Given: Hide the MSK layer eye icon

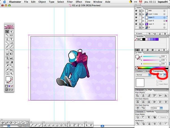Looking at the screenshot, I should [x=136, y=11].
